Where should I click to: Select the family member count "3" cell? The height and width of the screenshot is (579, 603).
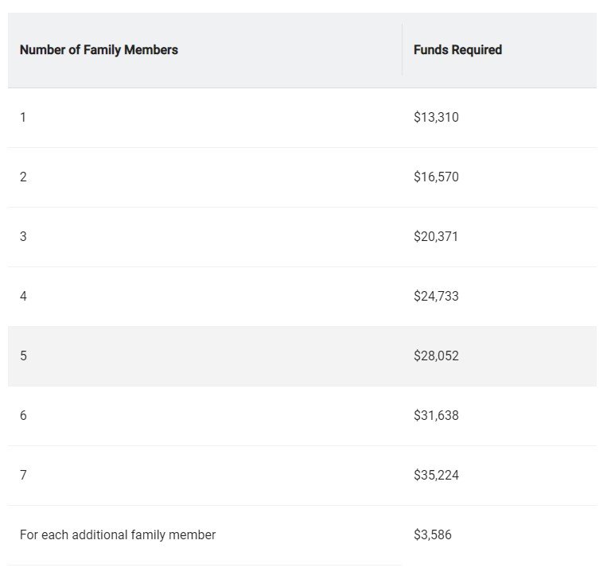(x=23, y=237)
